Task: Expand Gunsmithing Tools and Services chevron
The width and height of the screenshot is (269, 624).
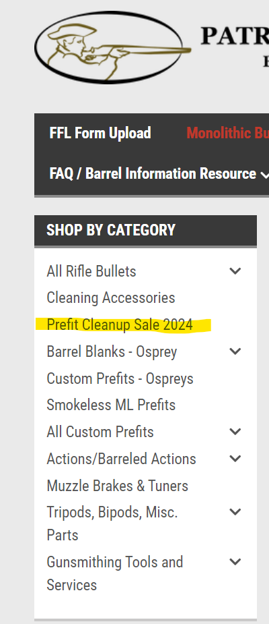Action: click(x=235, y=562)
